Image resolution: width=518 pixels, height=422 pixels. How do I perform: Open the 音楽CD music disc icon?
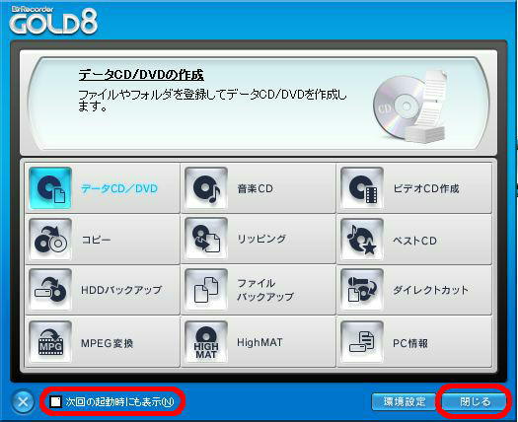206,188
